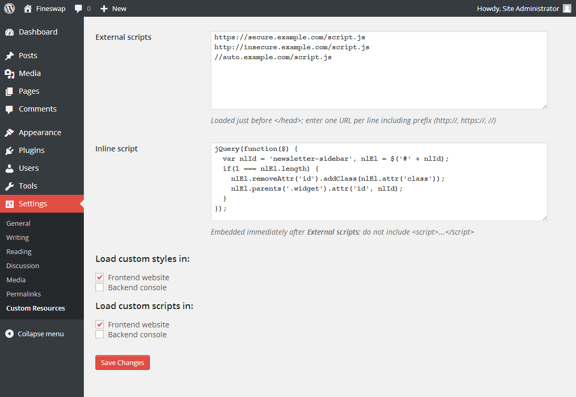Click the "Load custom scripts in:" heading

(x=144, y=306)
